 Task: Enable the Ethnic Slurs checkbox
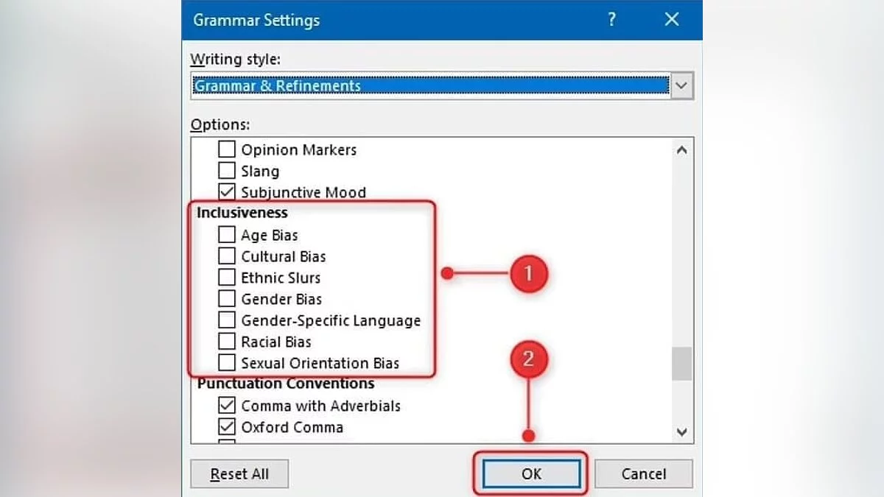227,278
